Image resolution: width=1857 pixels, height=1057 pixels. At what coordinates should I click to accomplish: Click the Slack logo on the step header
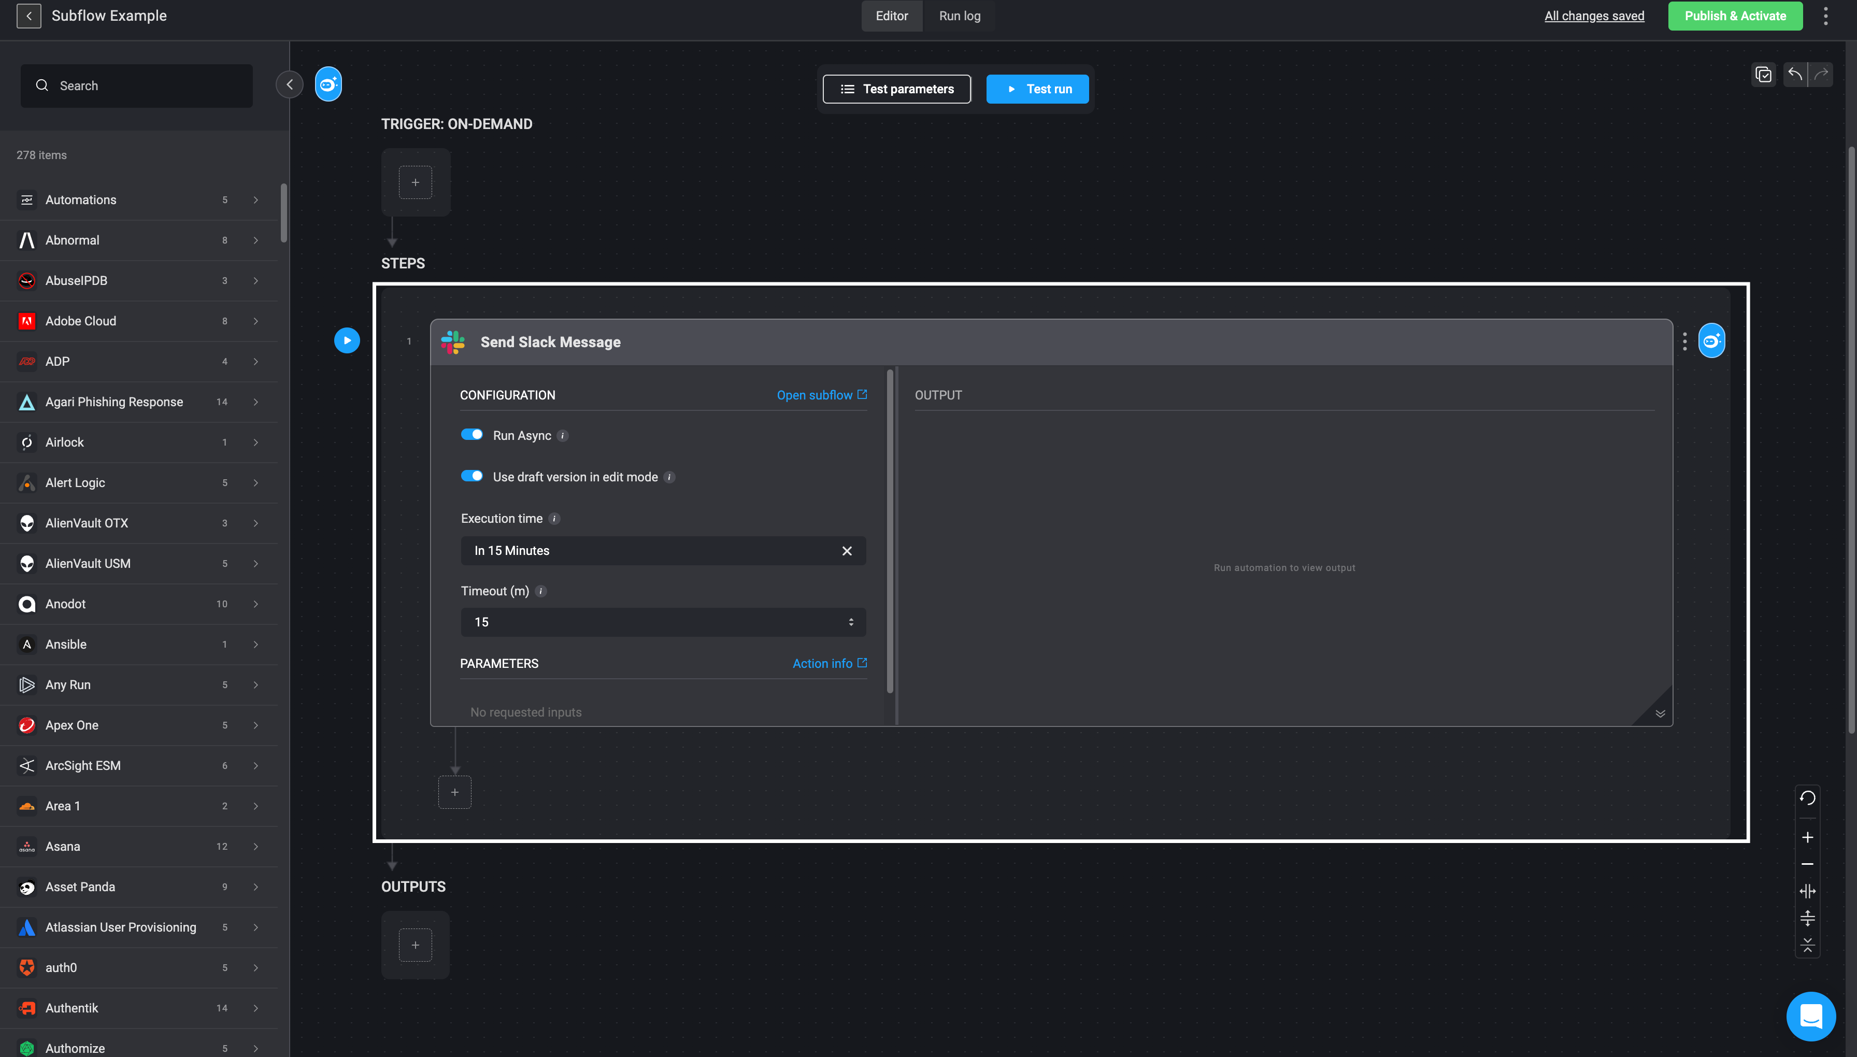tap(452, 342)
